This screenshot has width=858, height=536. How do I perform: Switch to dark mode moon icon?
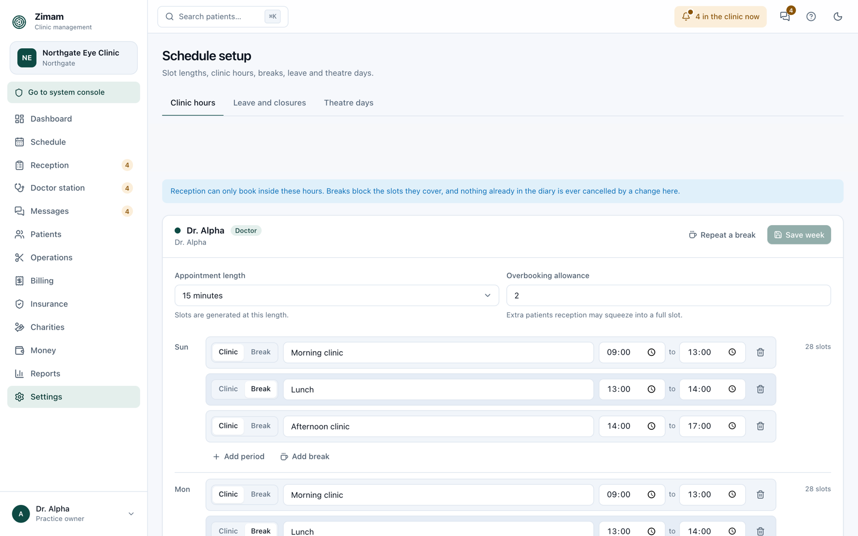(x=838, y=17)
